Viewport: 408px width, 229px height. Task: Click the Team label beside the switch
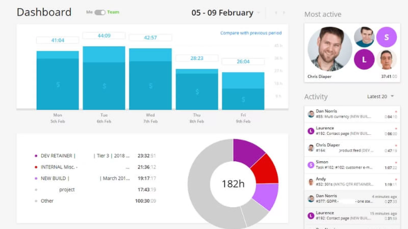113,12
